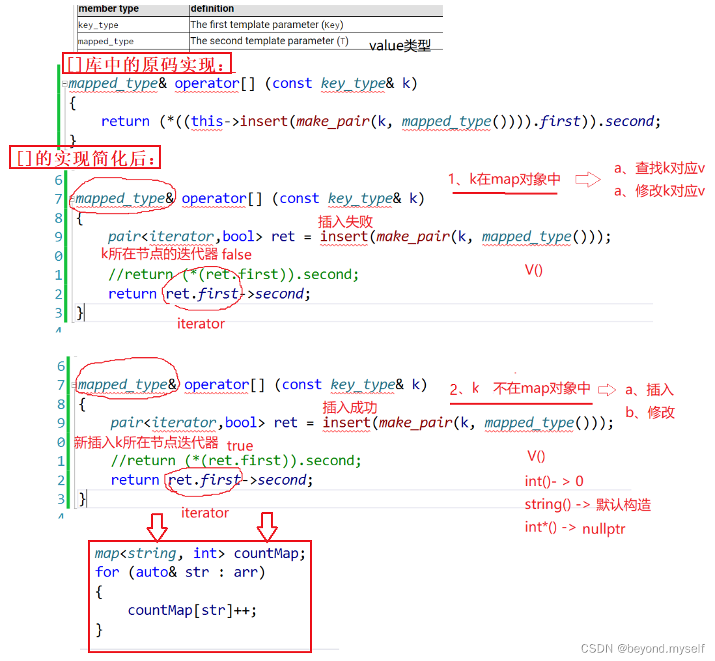The image size is (715, 661).
Task: Click the 'b、修改' note
Action: coord(650,412)
